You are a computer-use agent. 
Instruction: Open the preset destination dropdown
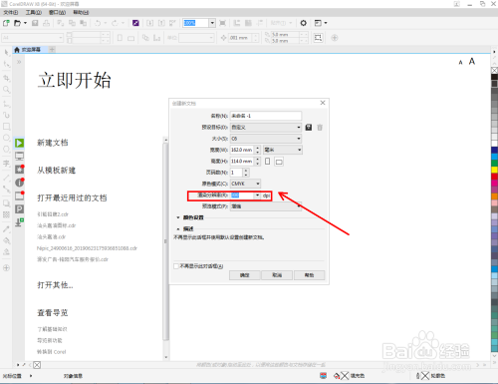[x=266, y=128]
